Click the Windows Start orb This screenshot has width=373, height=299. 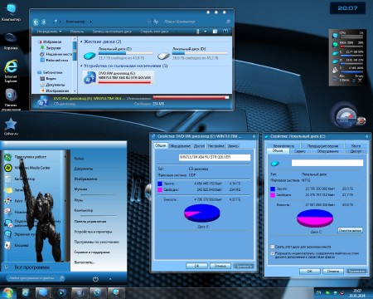(x=8, y=293)
